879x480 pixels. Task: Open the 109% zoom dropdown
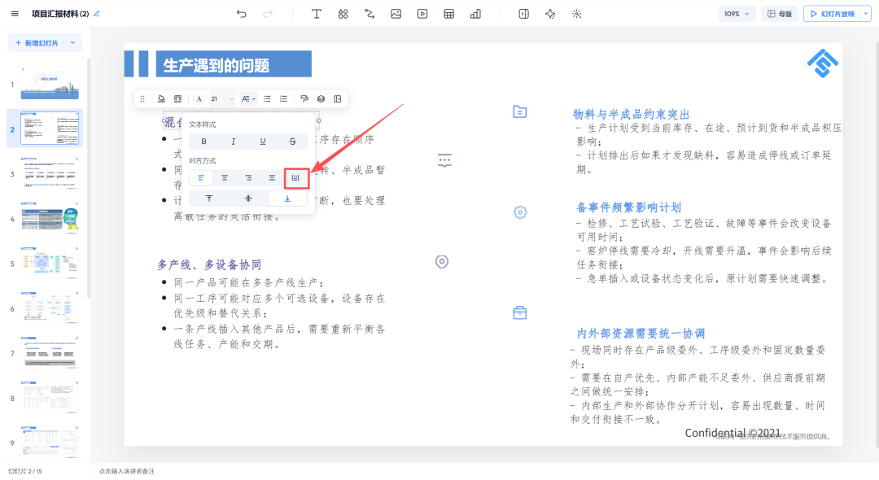pyautogui.click(x=737, y=14)
